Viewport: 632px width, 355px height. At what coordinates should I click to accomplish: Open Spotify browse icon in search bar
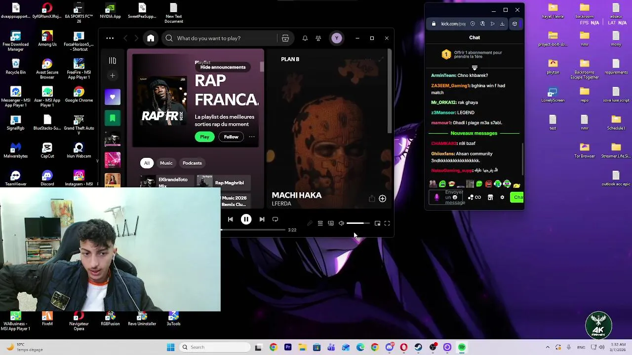[285, 38]
